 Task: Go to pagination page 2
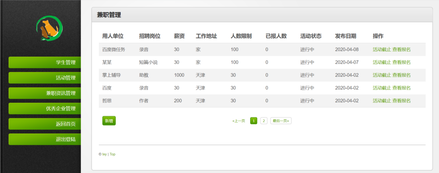click(264, 121)
